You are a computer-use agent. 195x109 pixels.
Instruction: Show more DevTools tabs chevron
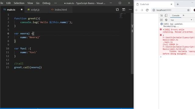[183, 15]
